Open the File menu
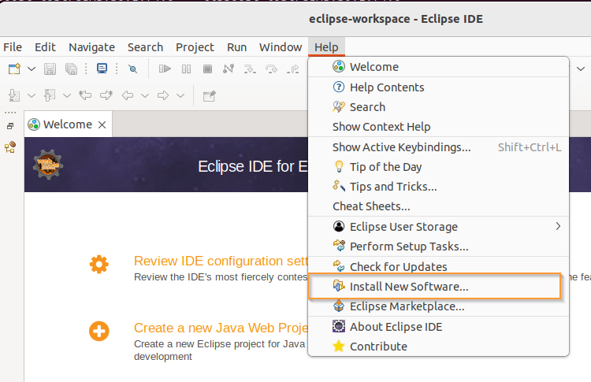 pos(13,47)
